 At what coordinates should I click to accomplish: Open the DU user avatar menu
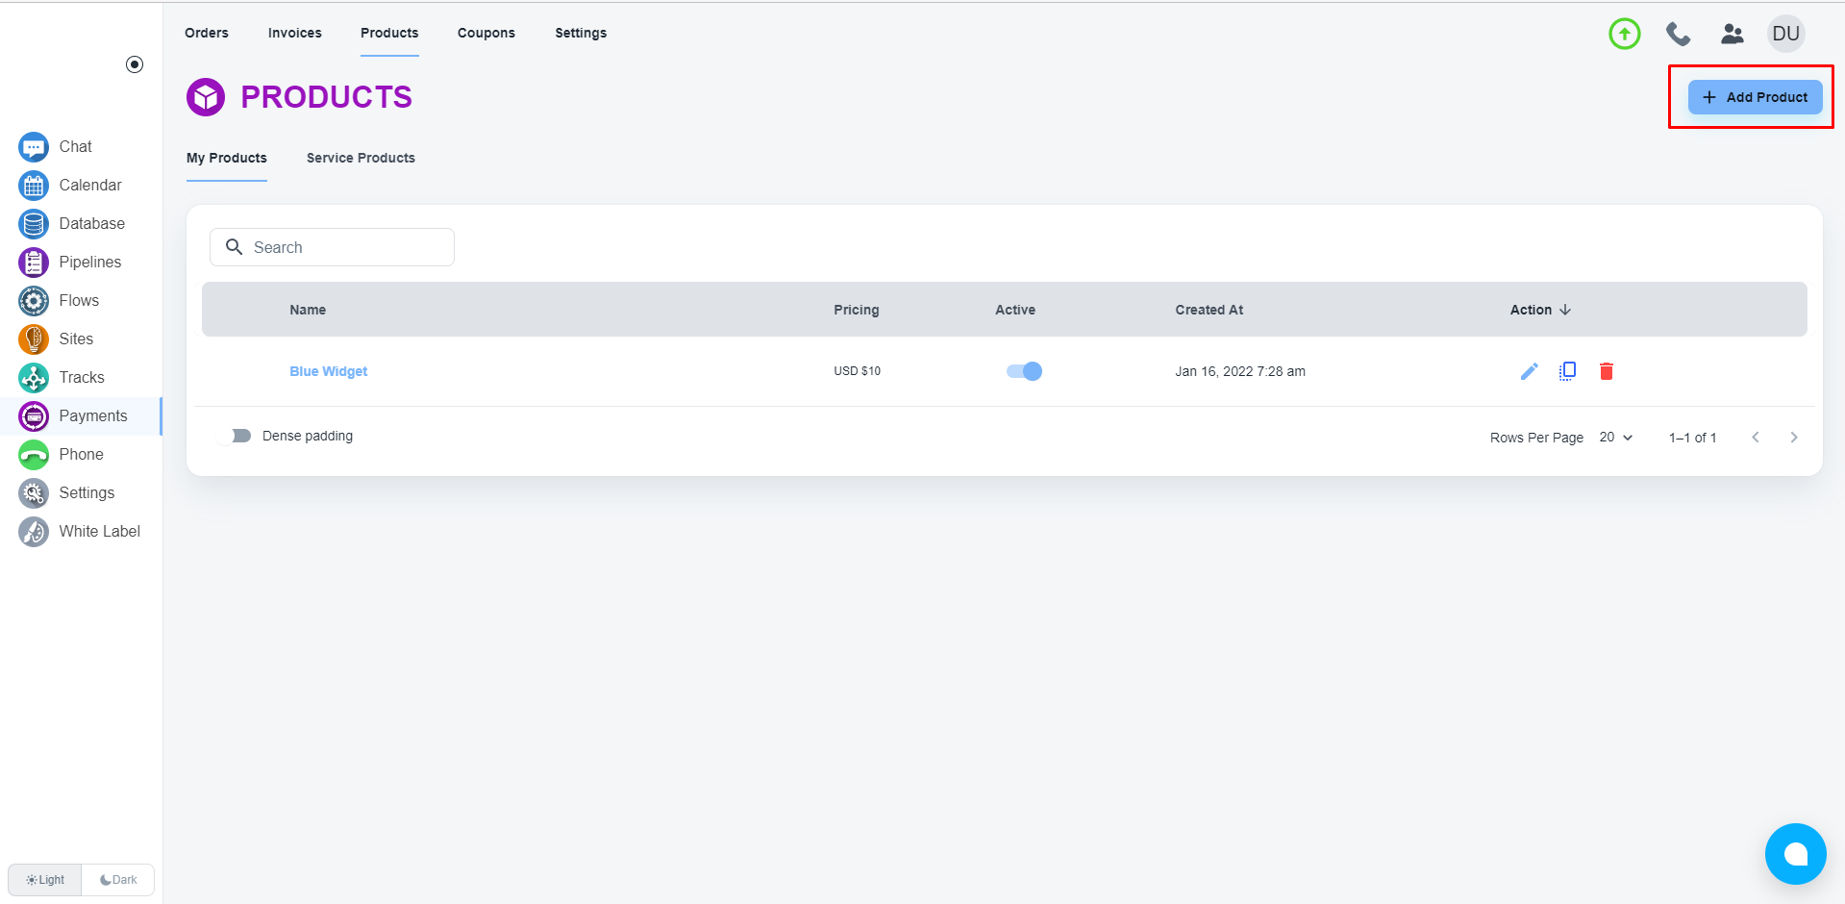click(1785, 34)
